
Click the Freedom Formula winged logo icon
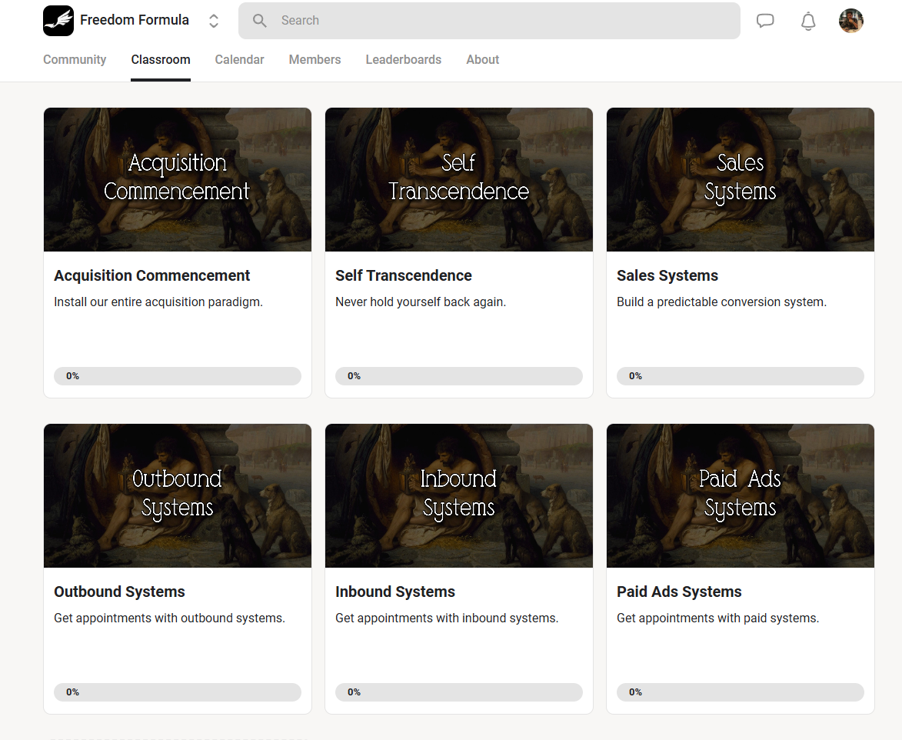(x=58, y=21)
